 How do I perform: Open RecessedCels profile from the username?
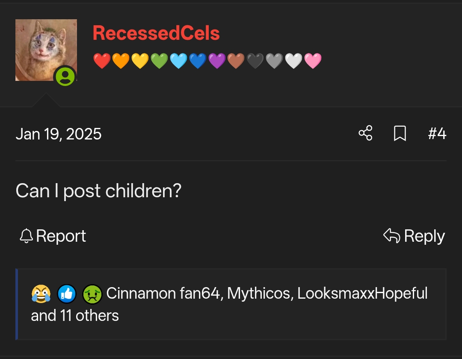pos(156,33)
